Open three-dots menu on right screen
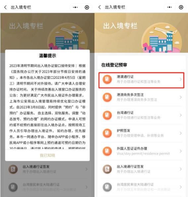188x197 pixels. coord(169,7)
